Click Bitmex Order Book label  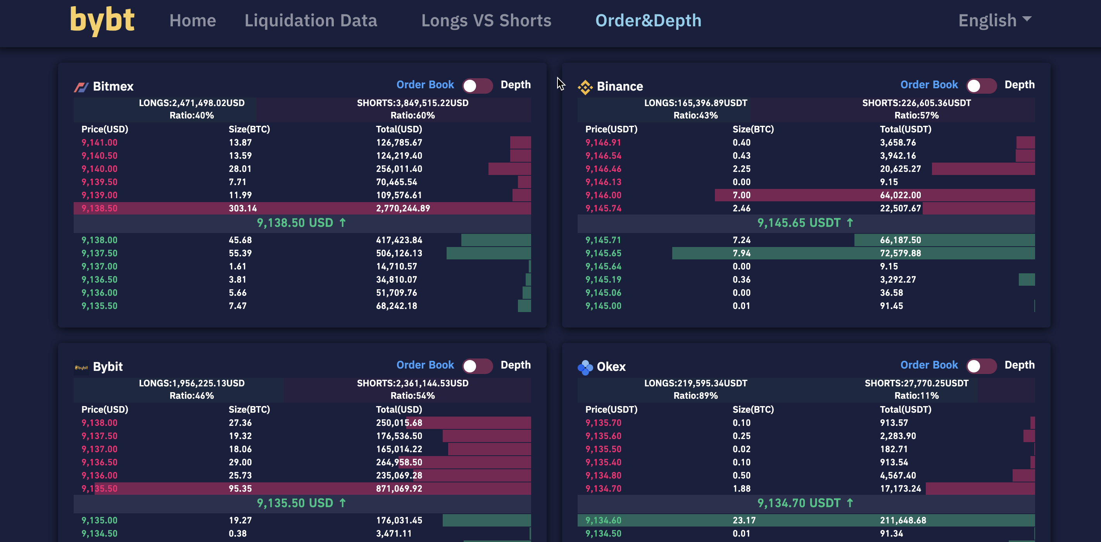click(x=425, y=84)
